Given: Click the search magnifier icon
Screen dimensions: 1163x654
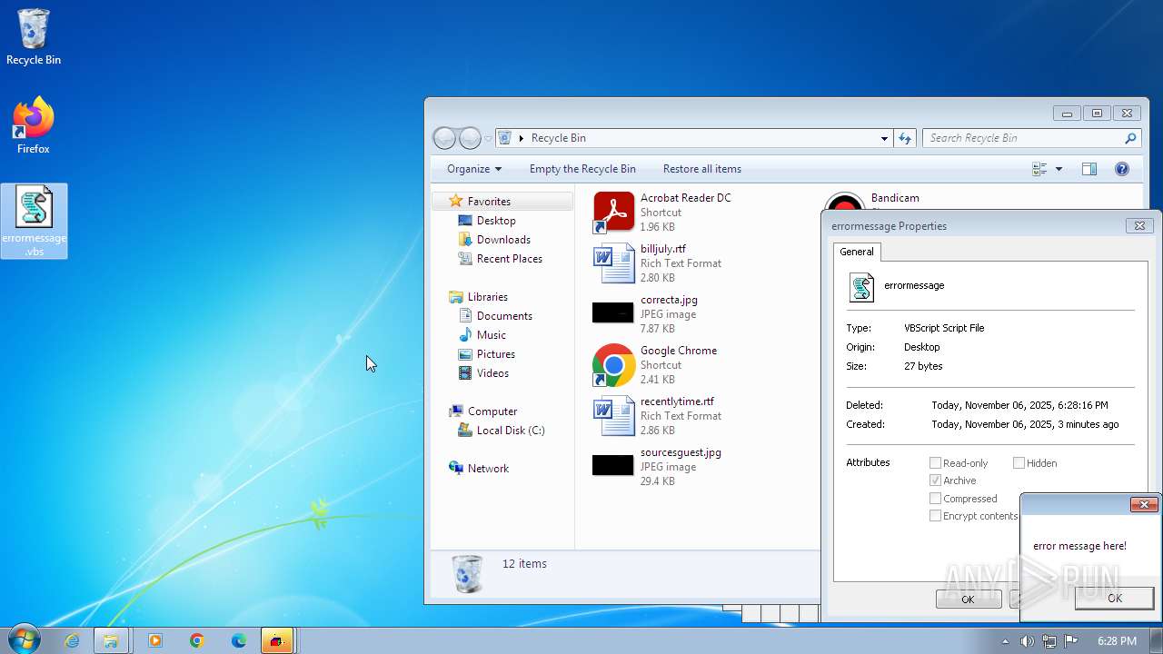Looking at the screenshot, I should (x=1130, y=138).
